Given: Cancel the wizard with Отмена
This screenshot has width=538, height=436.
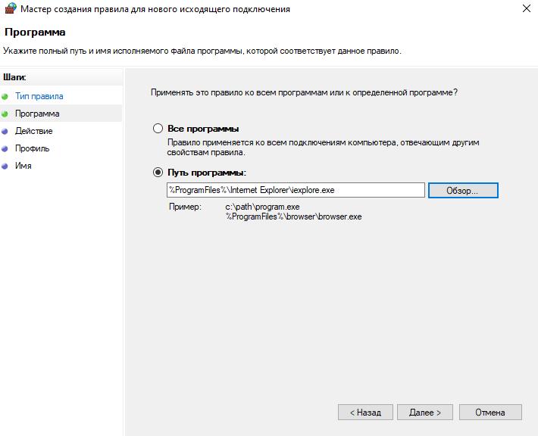Looking at the screenshot, I should click(490, 413).
